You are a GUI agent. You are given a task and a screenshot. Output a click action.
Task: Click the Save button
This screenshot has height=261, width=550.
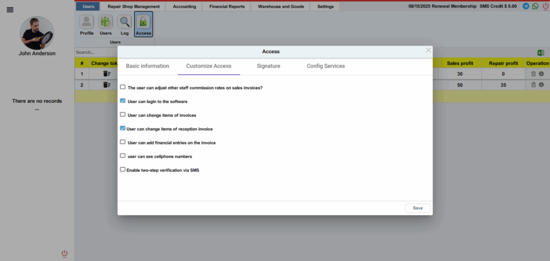[418, 208]
